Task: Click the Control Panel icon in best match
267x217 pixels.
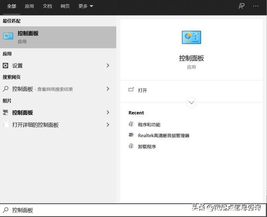Action: (x=8, y=36)
